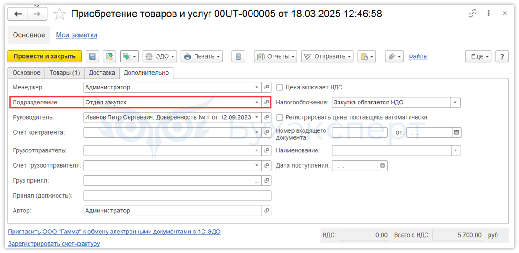Toggle Регистрировать цены поставщика автоматически checkbox
519x253 pixels.
point(280,117)
